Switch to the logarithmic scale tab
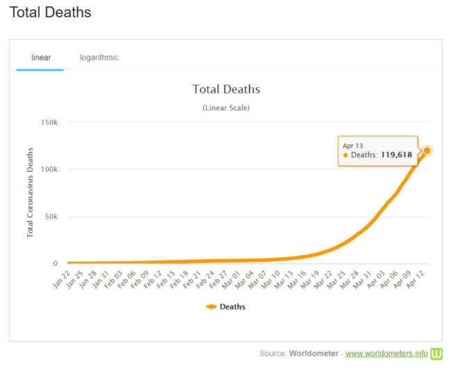The width and height of the screenshot is (451, 370). [99, 58]
